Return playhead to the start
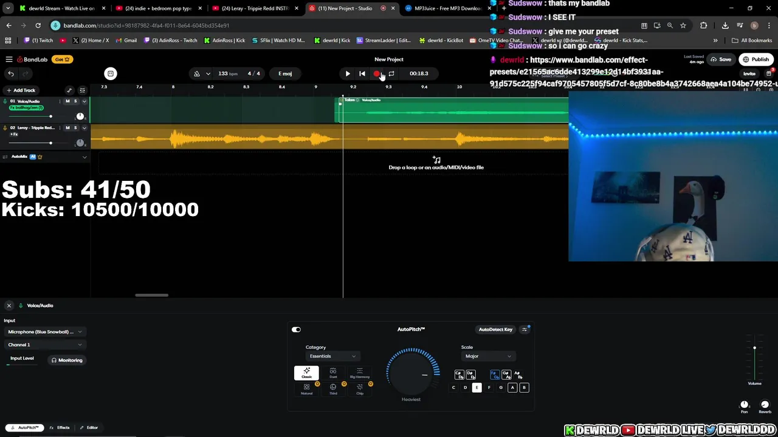Image resolution: width=778 pixels, height=437 pixels. [362, 73]
